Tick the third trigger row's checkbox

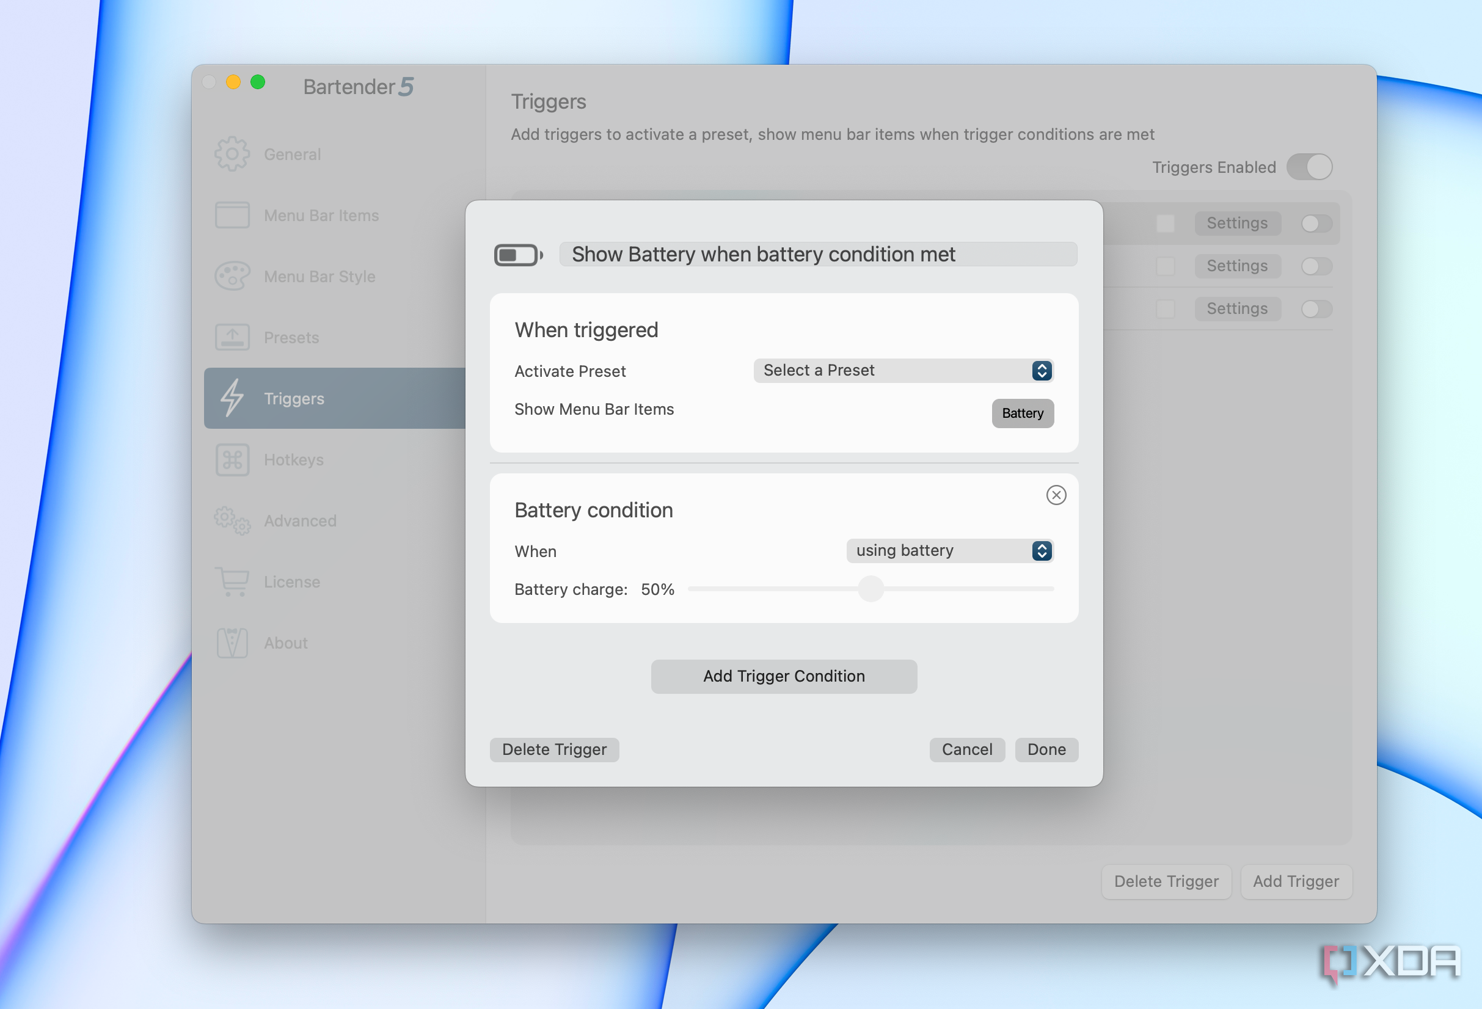coord(1165,308)
